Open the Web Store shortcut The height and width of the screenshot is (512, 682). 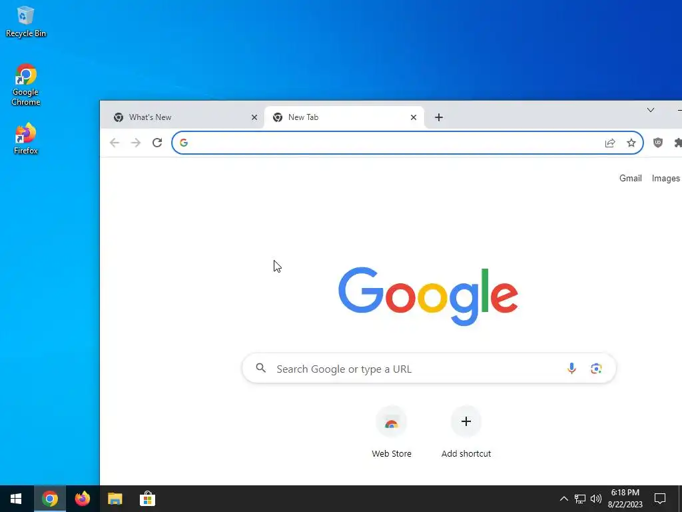pos(392,432)
